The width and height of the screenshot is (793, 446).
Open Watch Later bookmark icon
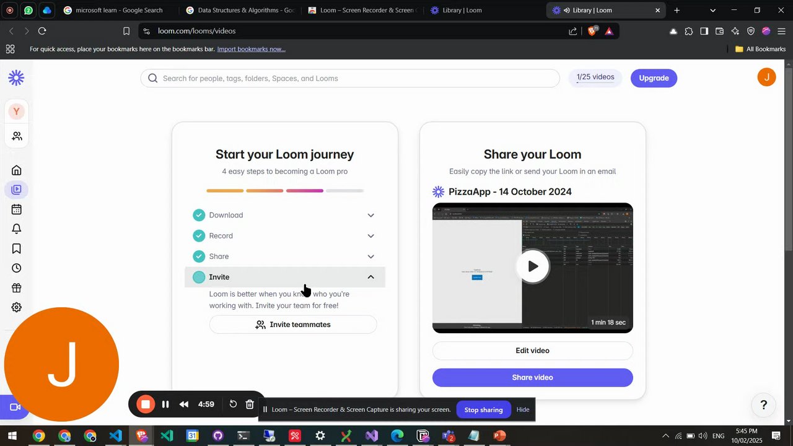(x=17, y=248)
